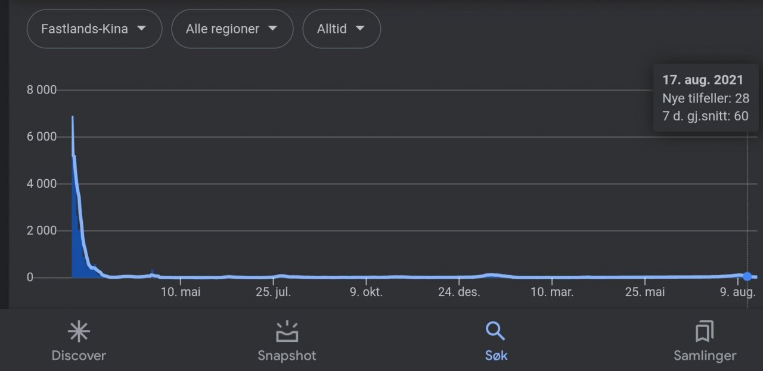Click the 10. mai x-axis label
Image resolution: width=763 pixels, height=371 pixels.
pyautogui.click(x=181, y=292)
